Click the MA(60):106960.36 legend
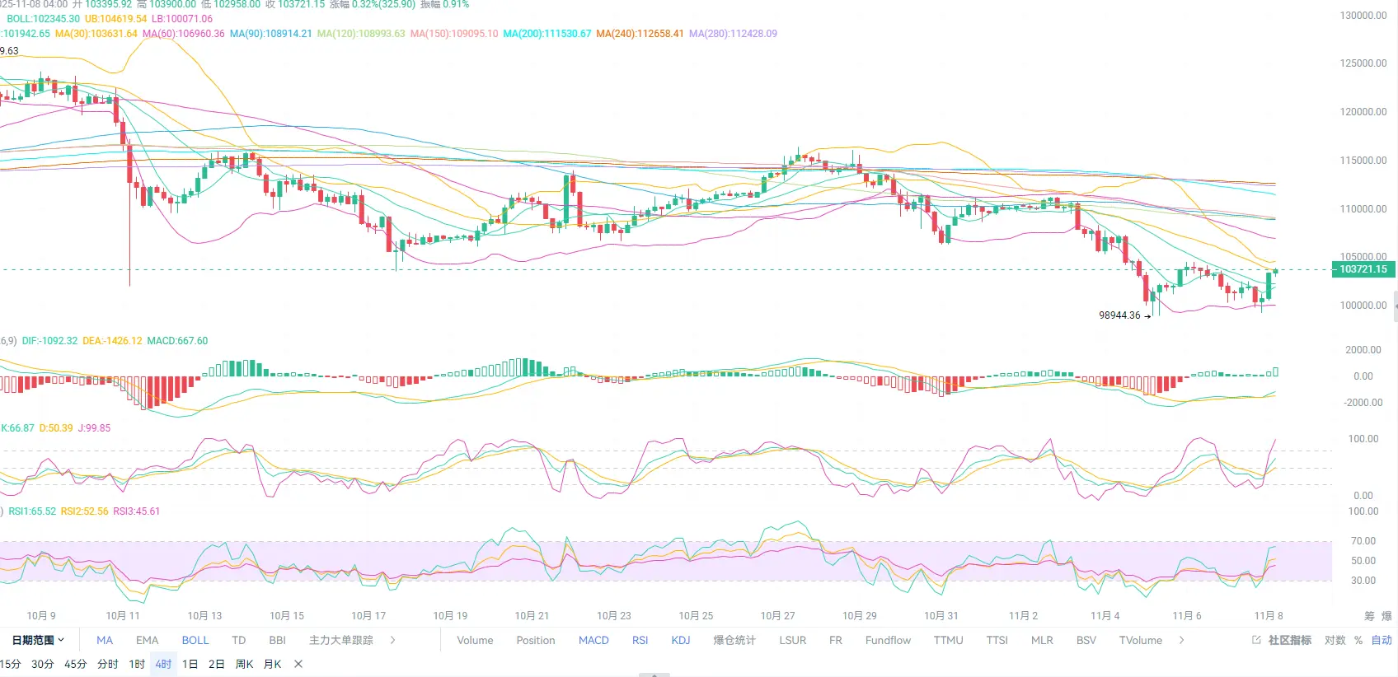This screenshot has width=1398, height=677. tap(184, 34)
